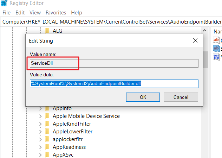222x158 pixels.
Task: Select the AppXSvc folder icon
Action: click(47, 155)
